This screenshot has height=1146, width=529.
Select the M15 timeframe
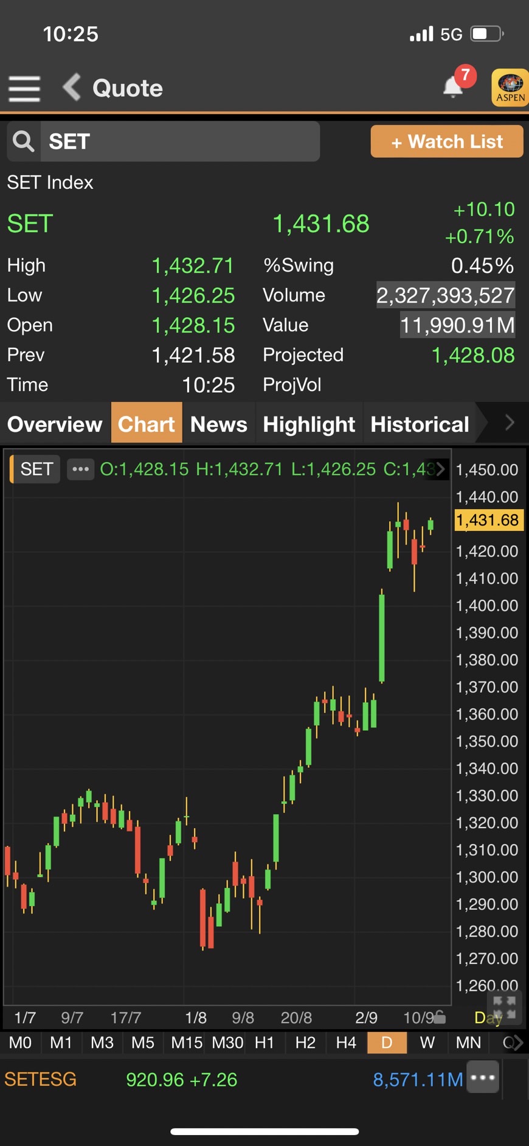click(x=186, y=1042)
